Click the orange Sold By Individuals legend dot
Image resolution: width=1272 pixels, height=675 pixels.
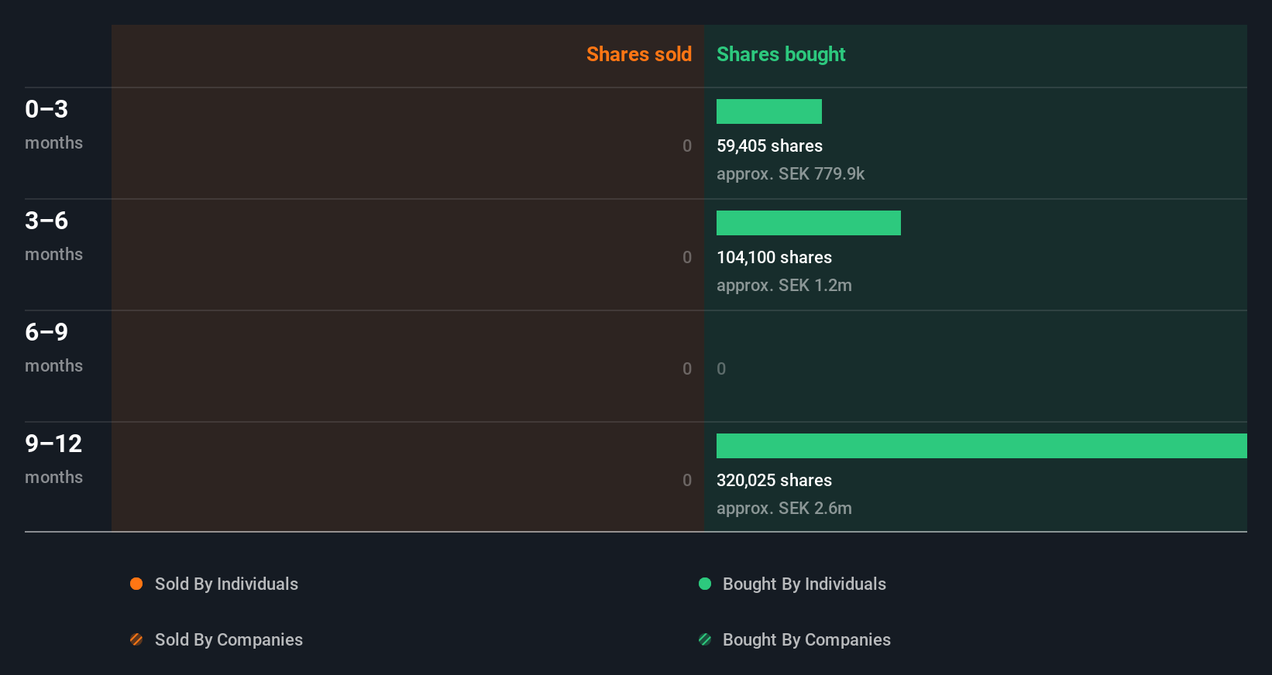[x=136, y=584]
